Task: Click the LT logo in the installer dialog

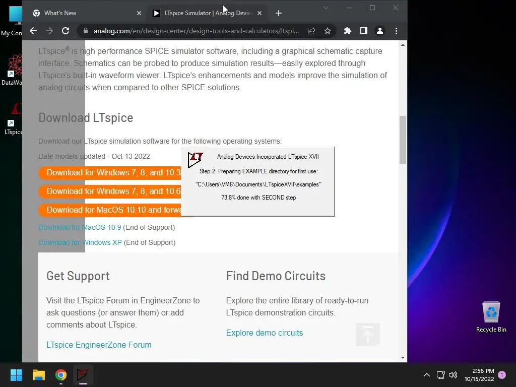Action: click(196, 160)
